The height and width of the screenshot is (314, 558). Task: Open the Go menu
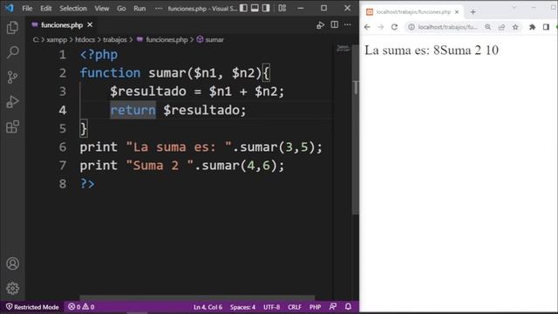(121, 8)
